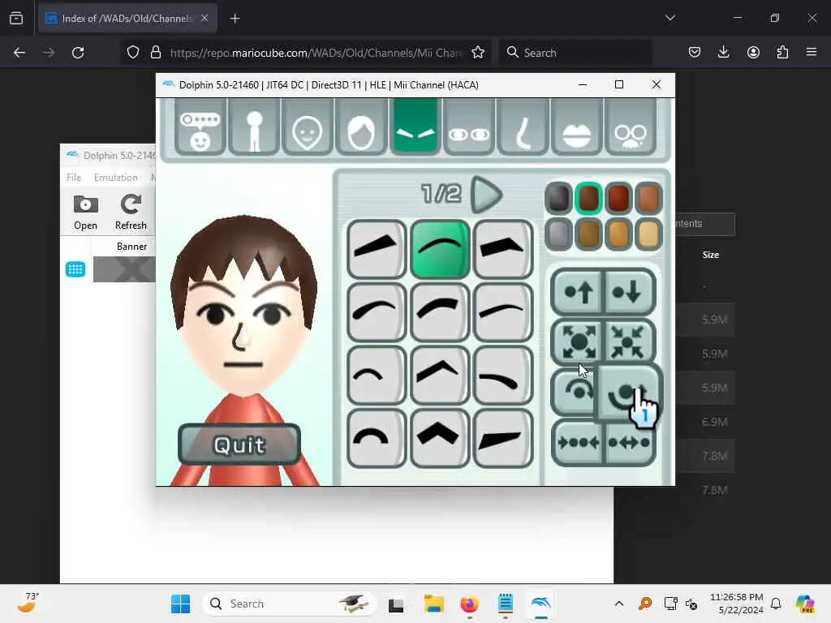Rotate eyebrows downward (right rotate button)
This screenshot has width=831, height=623.
click(629, 393)
